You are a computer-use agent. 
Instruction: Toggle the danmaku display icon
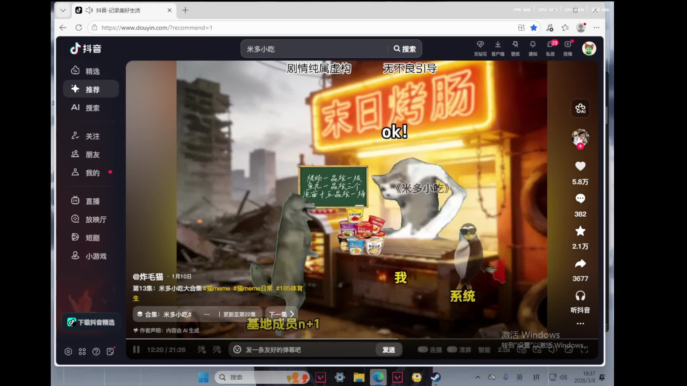click(x=202, y=350)
